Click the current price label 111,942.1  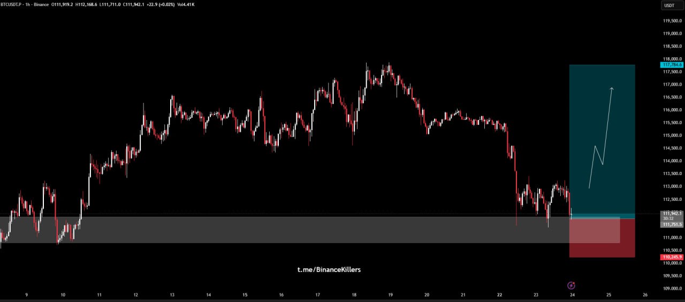click(x=672, y=213)
